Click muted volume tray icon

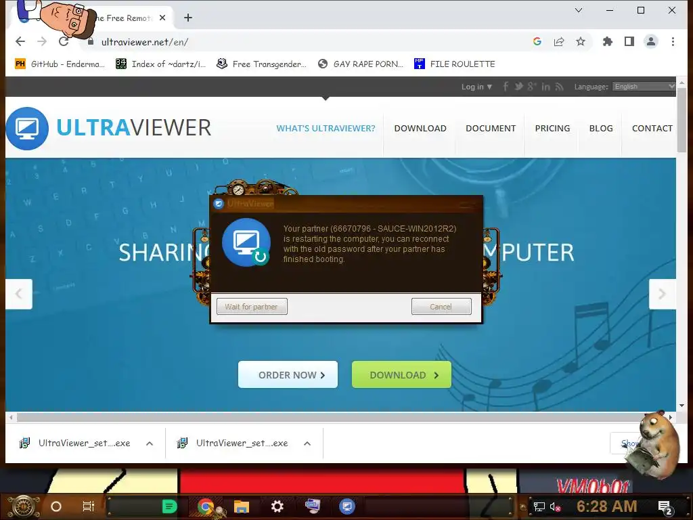tap(555, 506)
